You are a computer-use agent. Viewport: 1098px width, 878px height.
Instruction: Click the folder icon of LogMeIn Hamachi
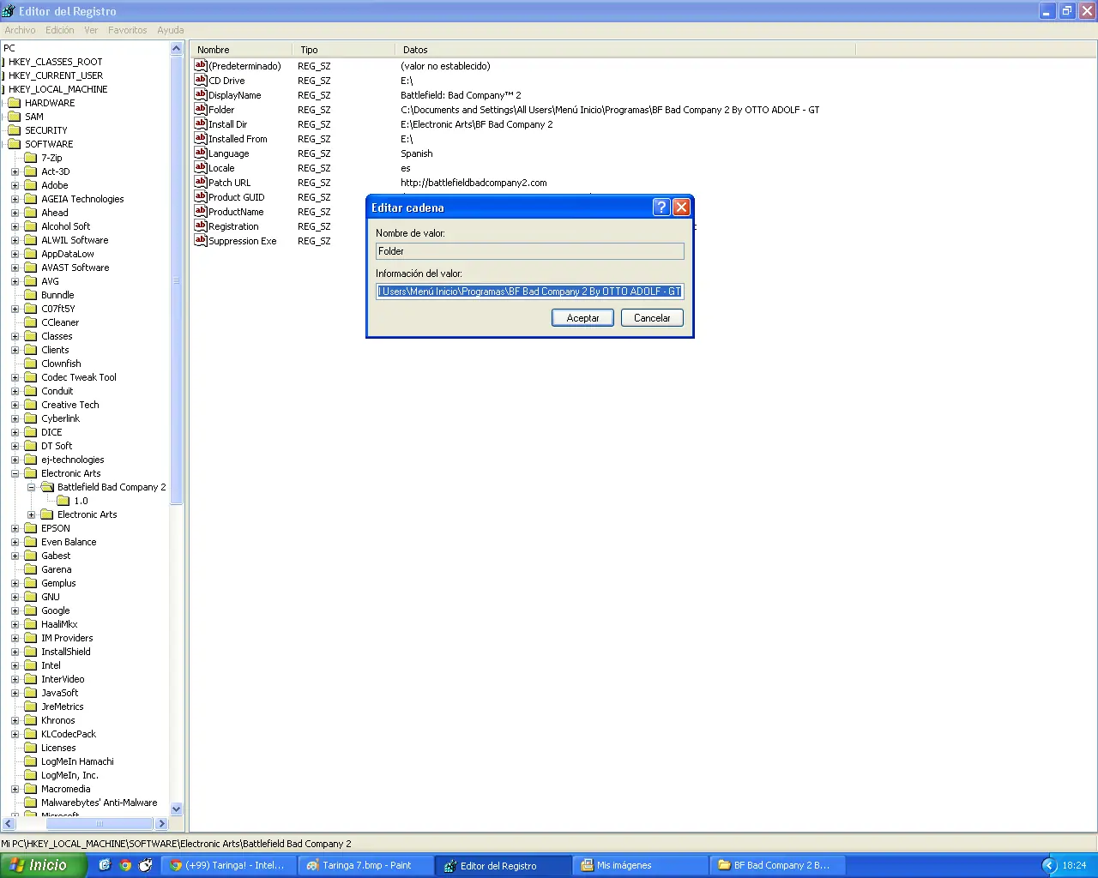pos(31,761)
